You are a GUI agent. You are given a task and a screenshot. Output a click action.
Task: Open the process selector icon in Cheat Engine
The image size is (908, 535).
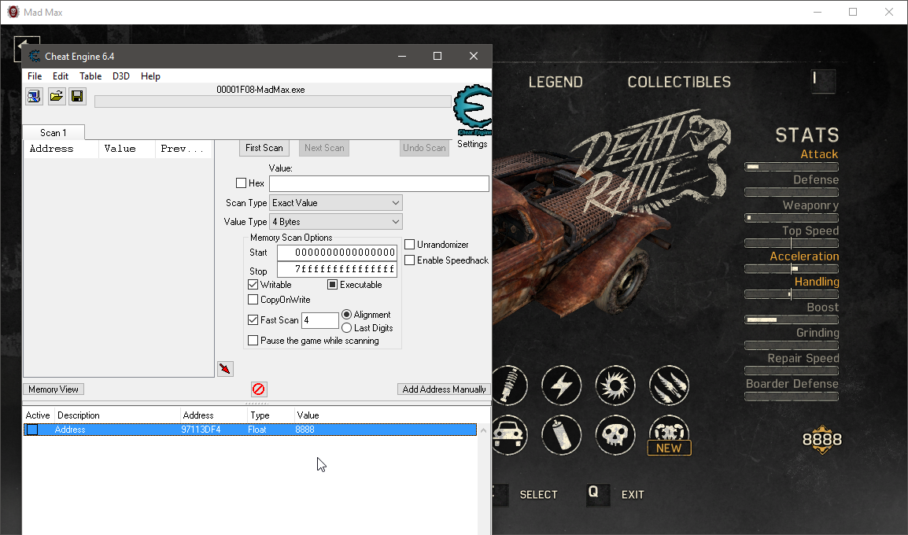pyautogui.click(x=34, y=96)
